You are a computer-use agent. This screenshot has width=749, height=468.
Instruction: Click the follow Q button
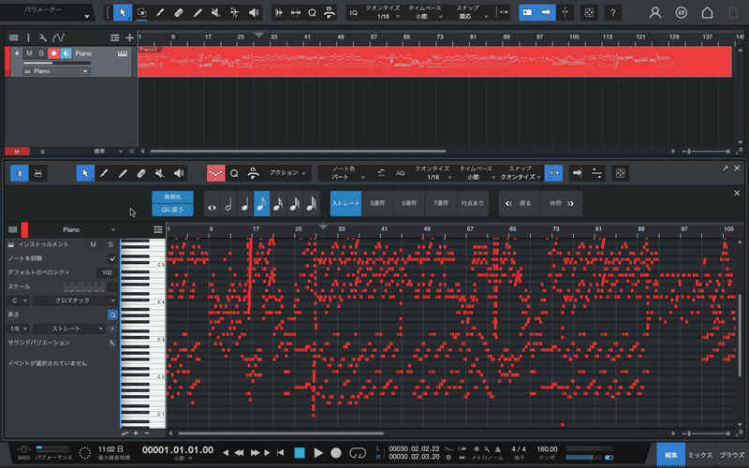click(x=172, y=210)
